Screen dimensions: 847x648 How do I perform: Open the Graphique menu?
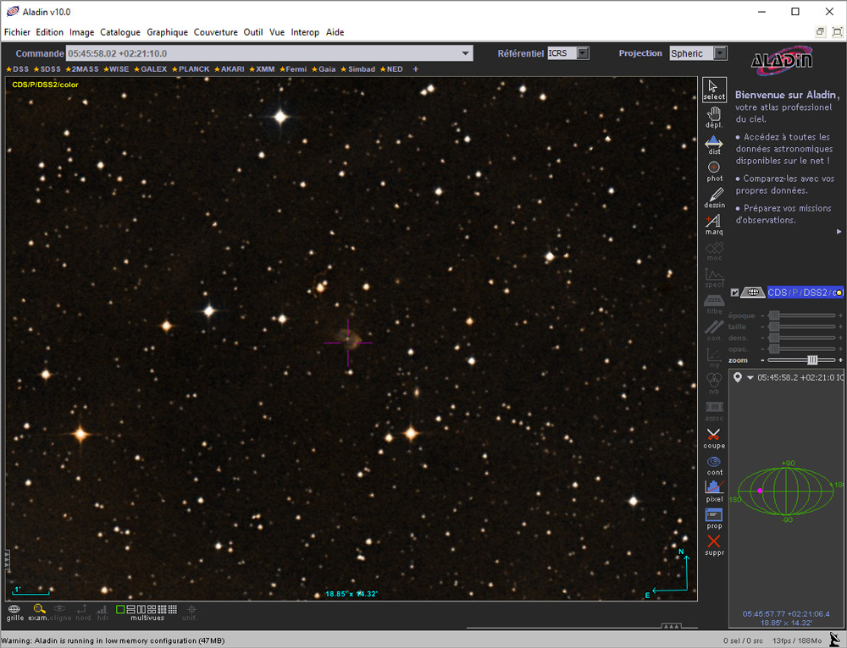pos(168,32)
